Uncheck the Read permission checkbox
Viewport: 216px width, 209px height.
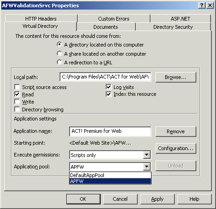[x=17, y=94]
